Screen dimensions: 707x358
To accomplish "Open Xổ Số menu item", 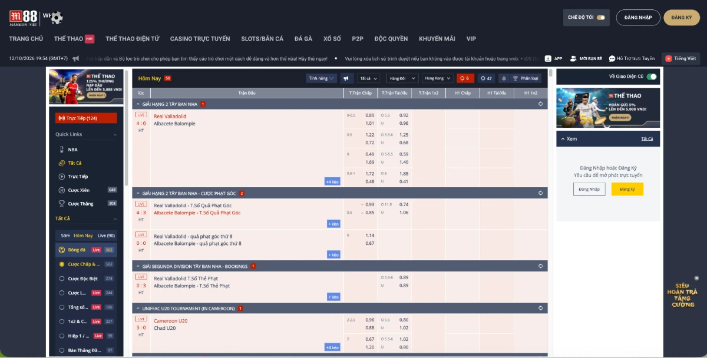I will (x=332, y=39).
